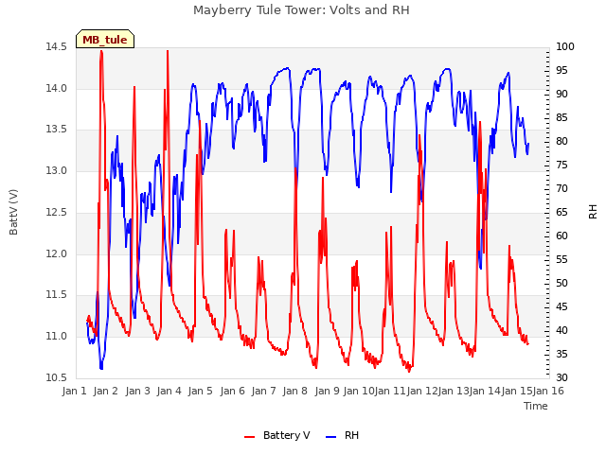Click the 80 tick on RH axis
This screenshot has width=606, height=454.
(x=561, y=141)
